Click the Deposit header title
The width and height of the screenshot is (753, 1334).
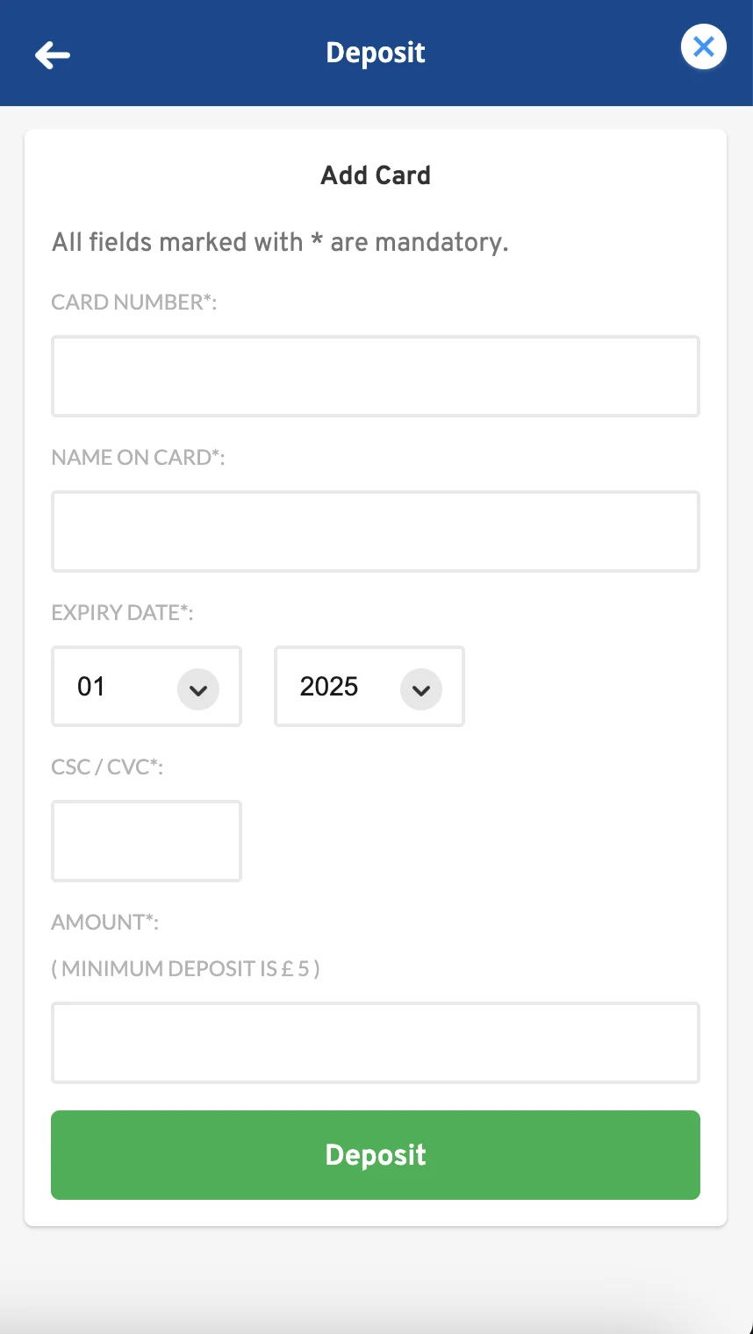click(376, 53)
